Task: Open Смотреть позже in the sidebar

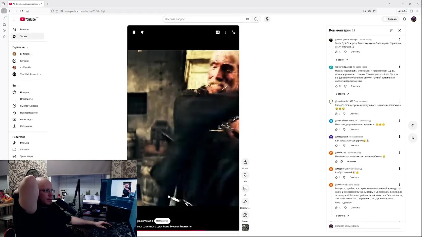Action: tap(26, 106)
